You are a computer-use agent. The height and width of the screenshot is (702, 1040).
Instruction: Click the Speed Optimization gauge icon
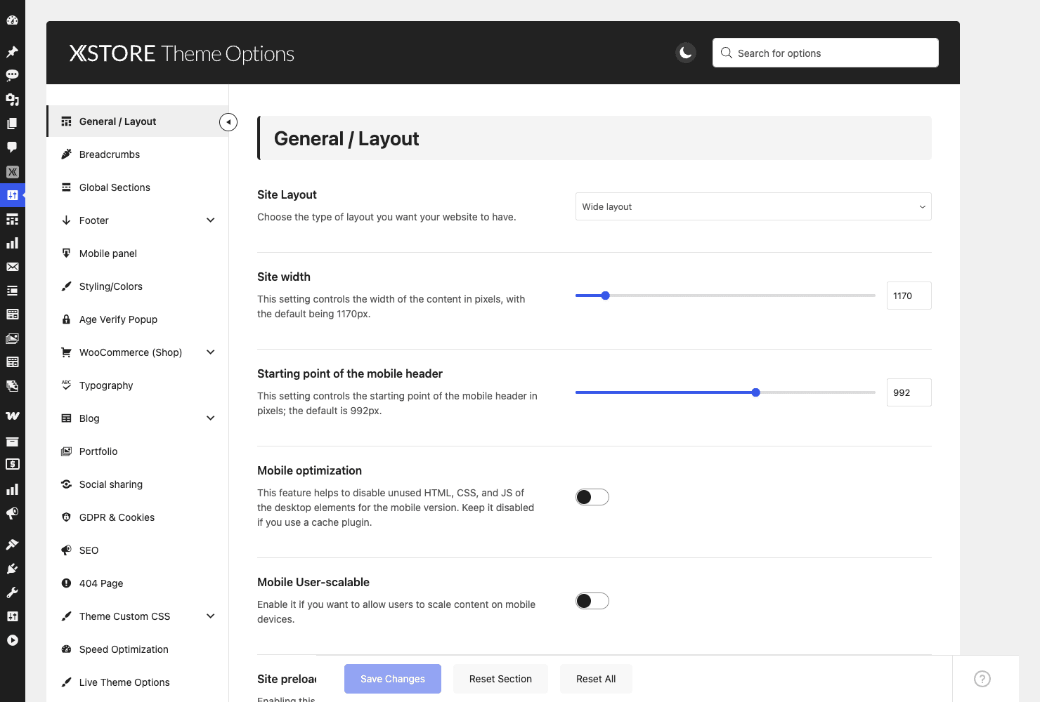(x=66, y=649)
